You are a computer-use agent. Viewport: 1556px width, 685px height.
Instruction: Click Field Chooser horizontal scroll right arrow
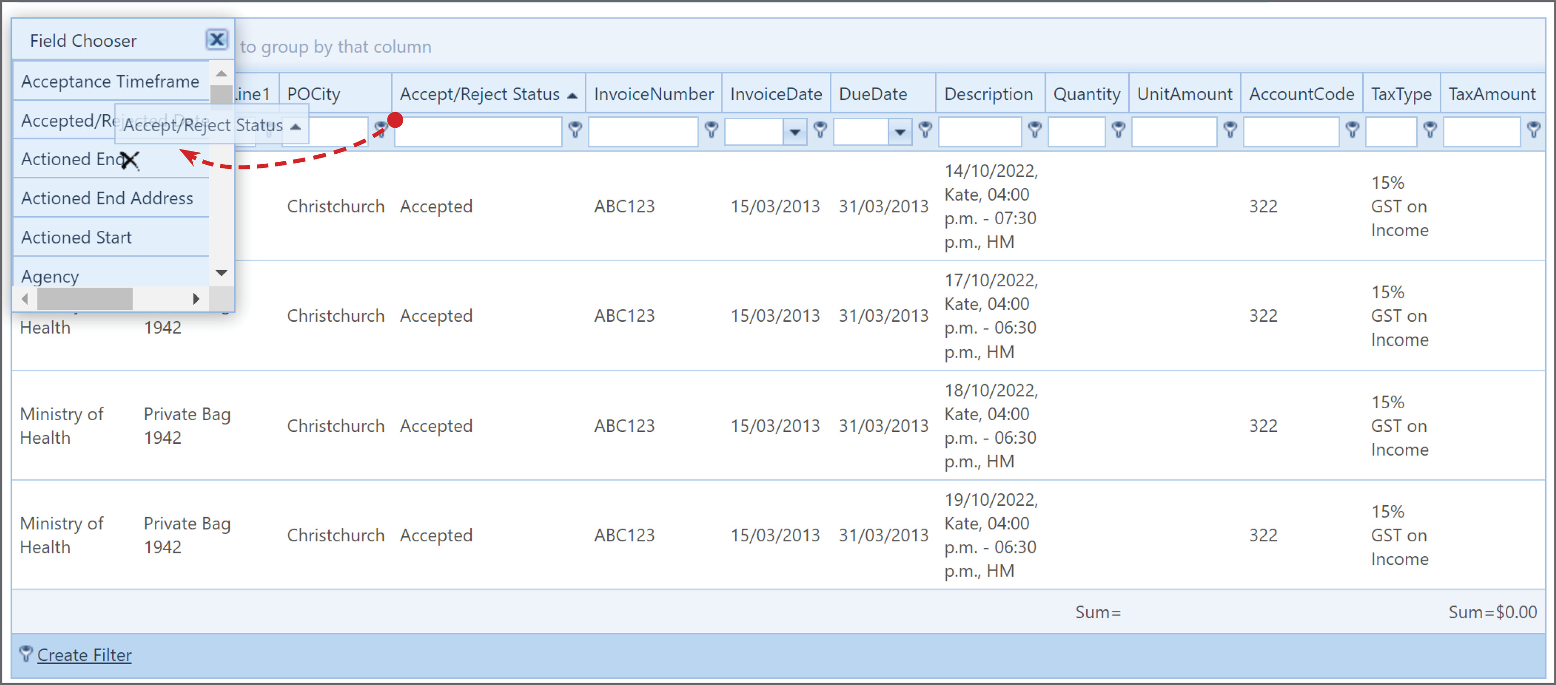tap(196, 299)
